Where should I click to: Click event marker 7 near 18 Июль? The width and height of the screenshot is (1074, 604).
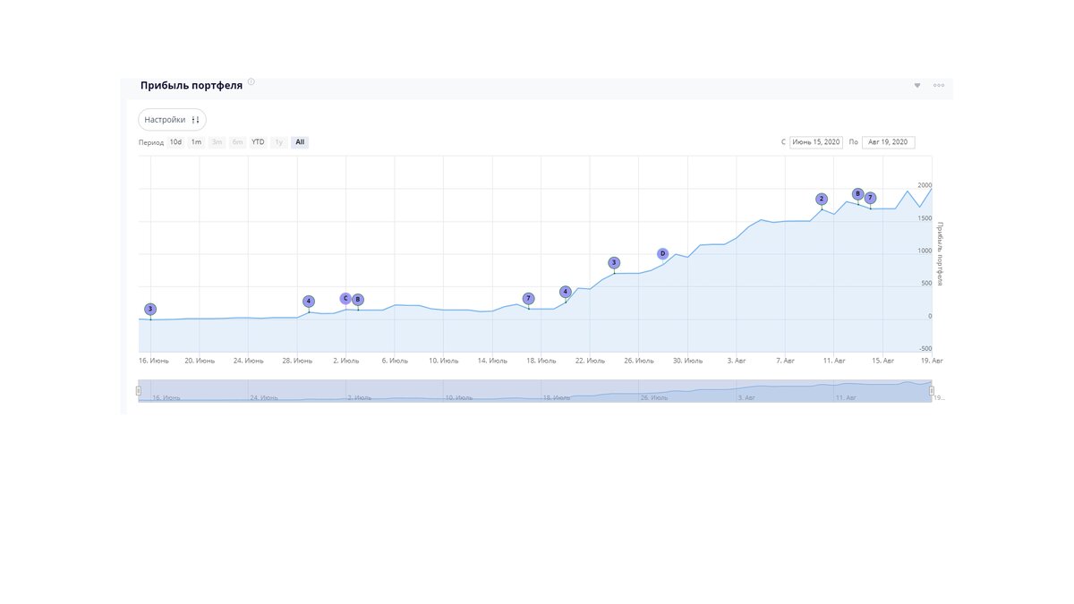pyautogui.click(x=528, y=299)
